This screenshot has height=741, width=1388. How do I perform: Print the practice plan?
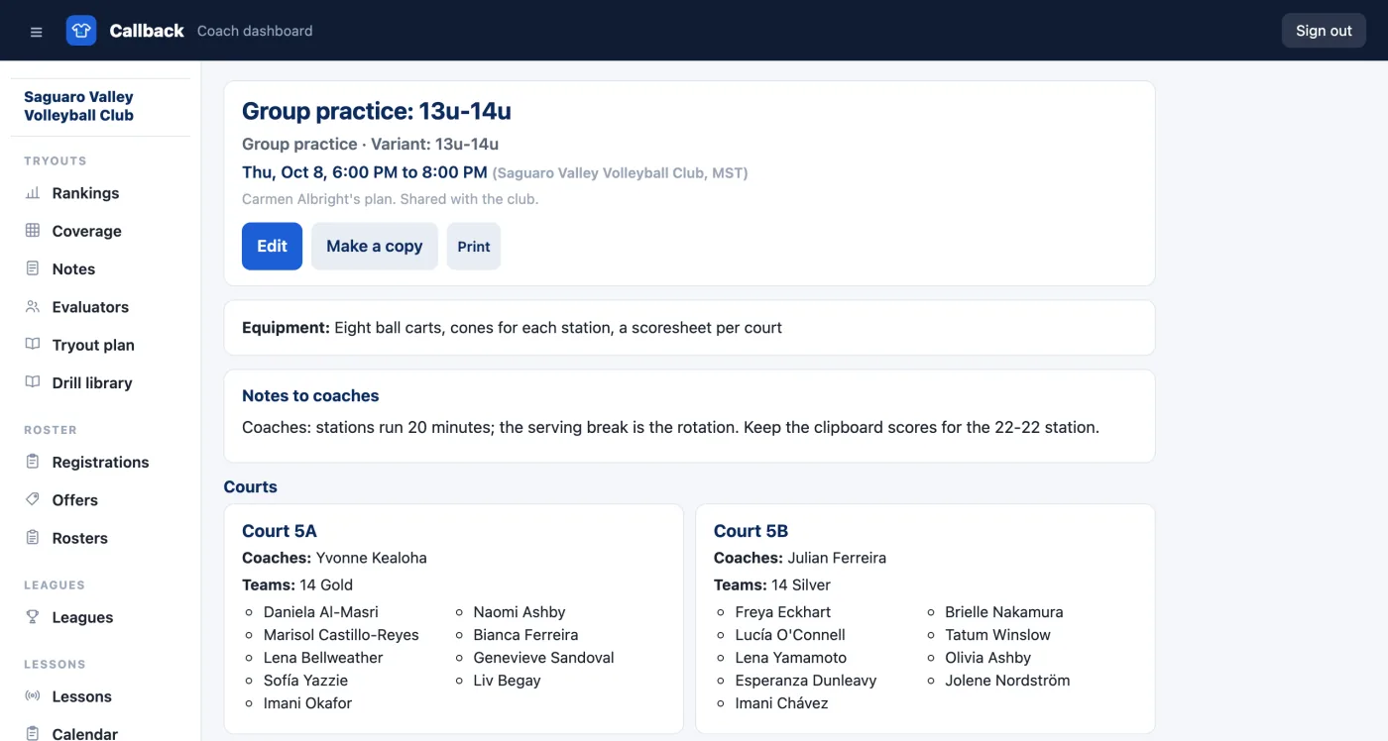pyautogui.click(x=474, y=246)
